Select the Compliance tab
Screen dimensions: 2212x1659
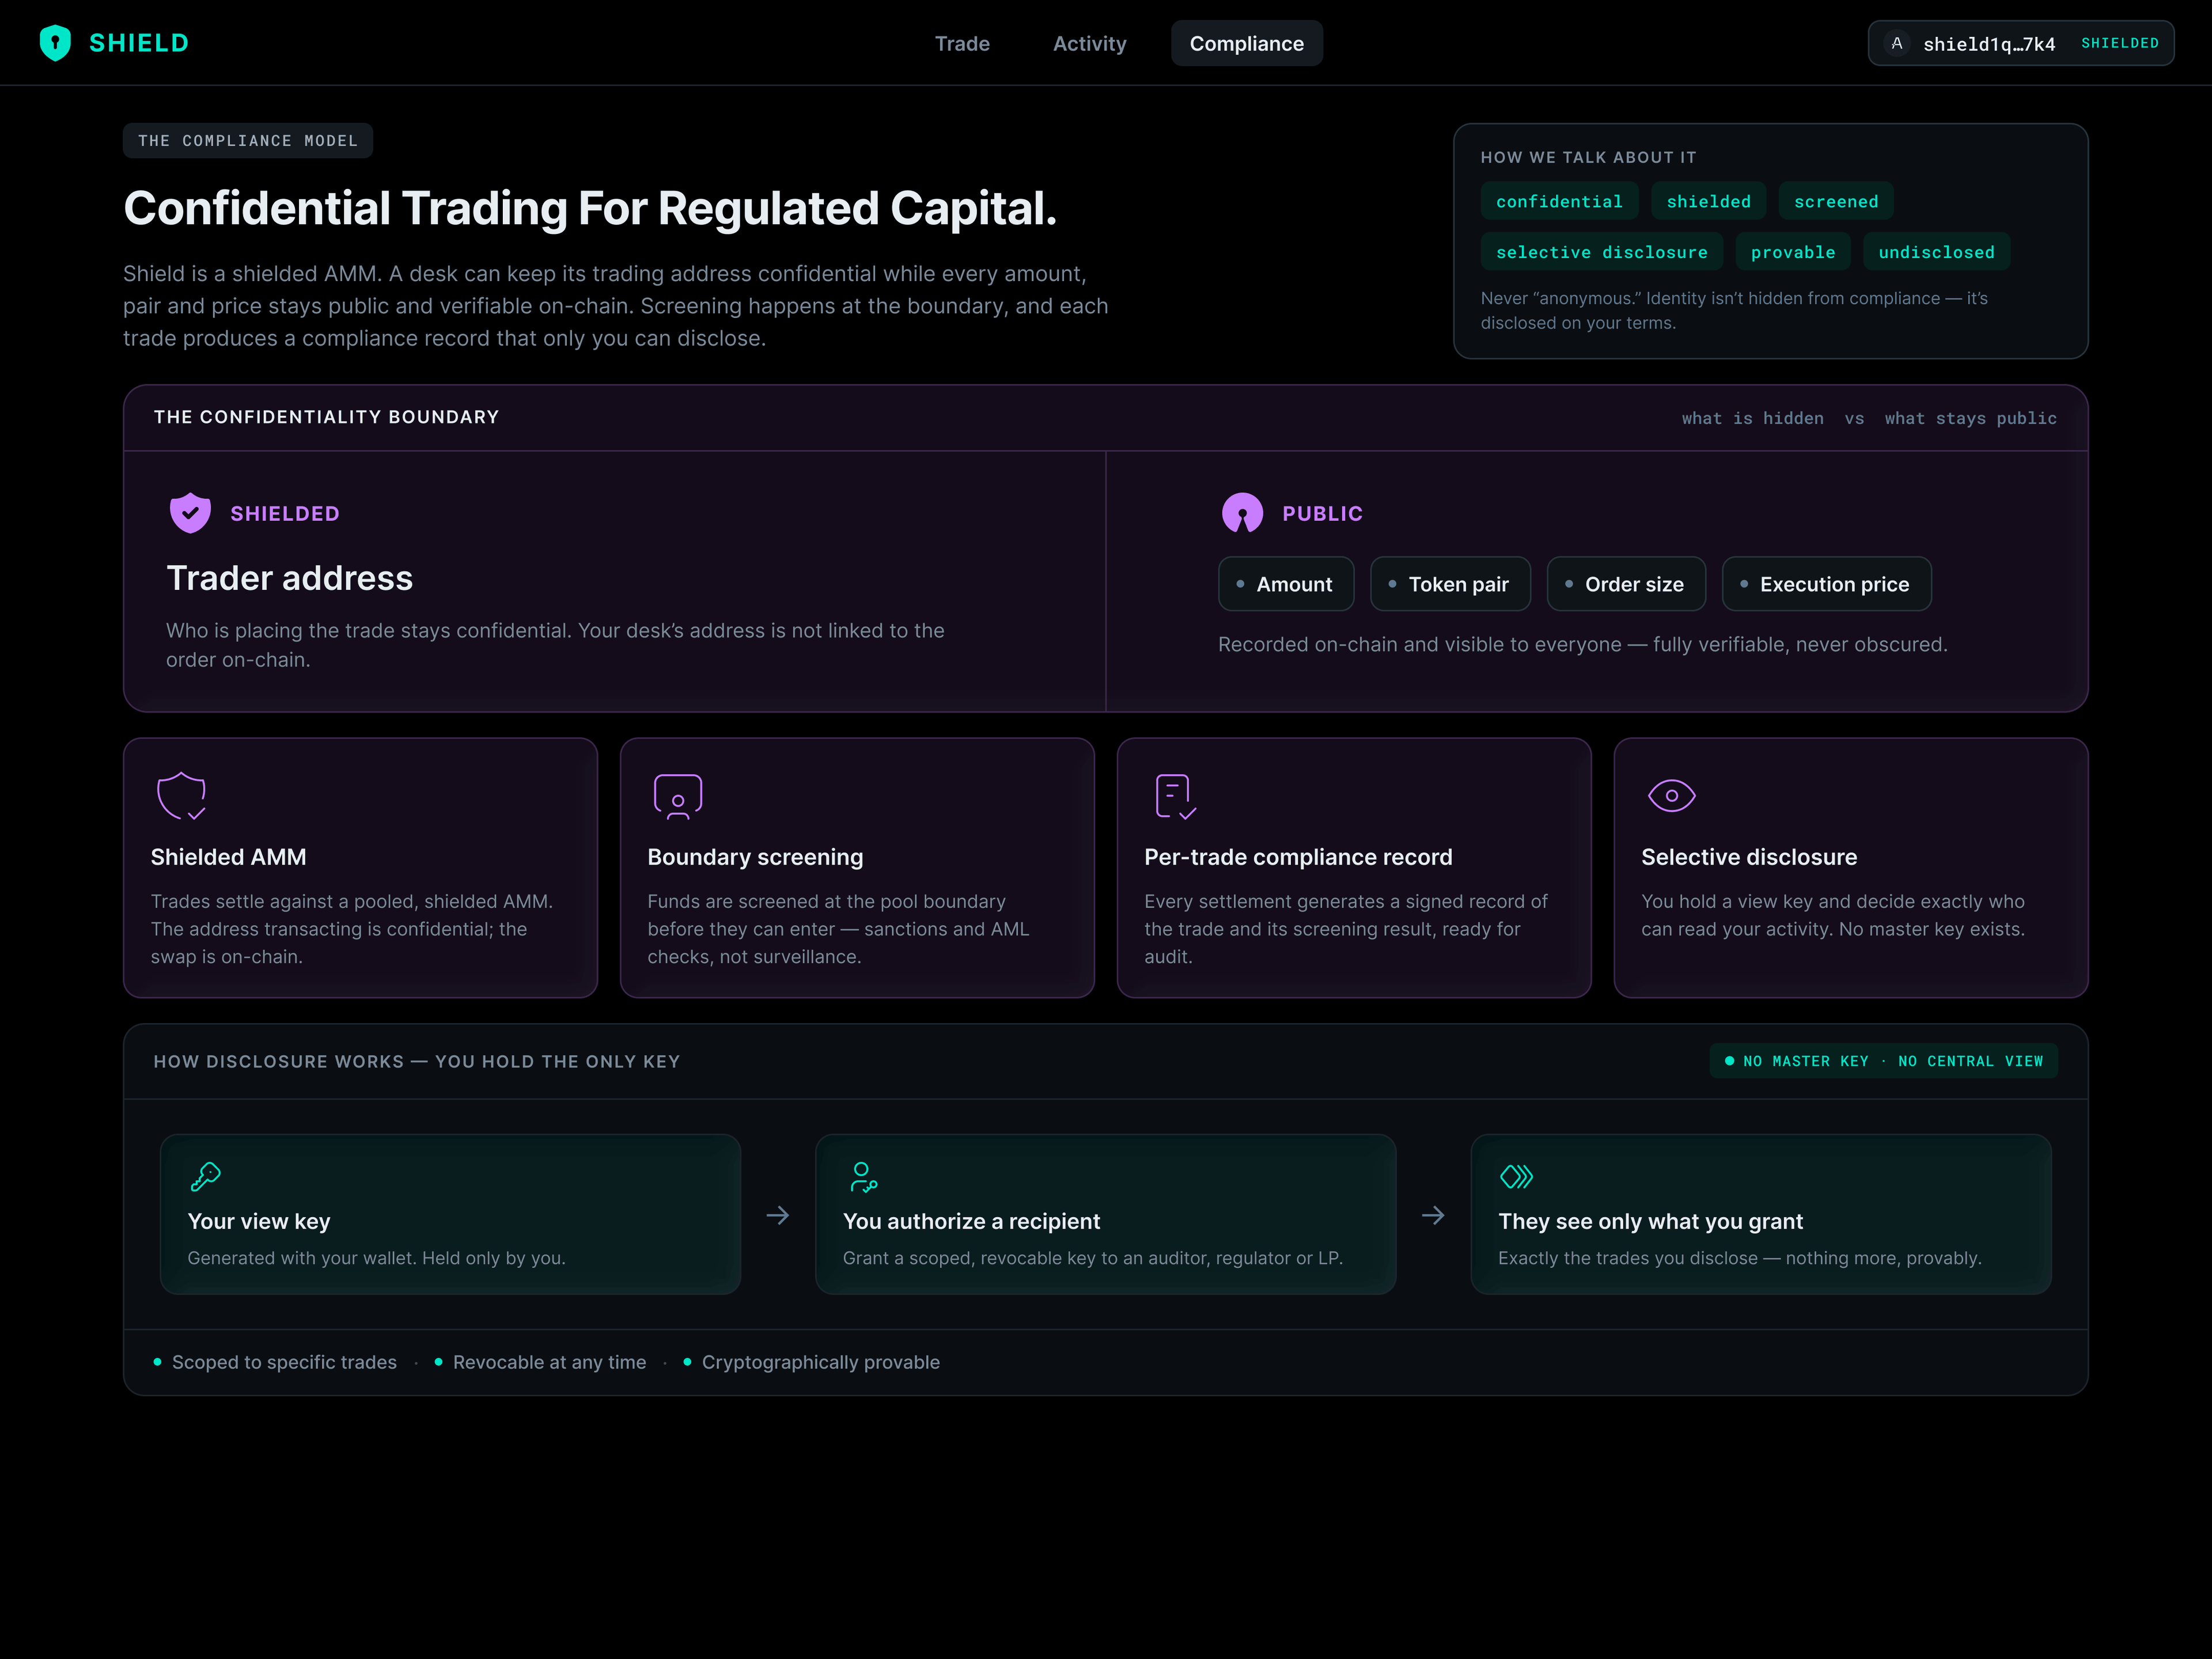tap(1246, 43)
